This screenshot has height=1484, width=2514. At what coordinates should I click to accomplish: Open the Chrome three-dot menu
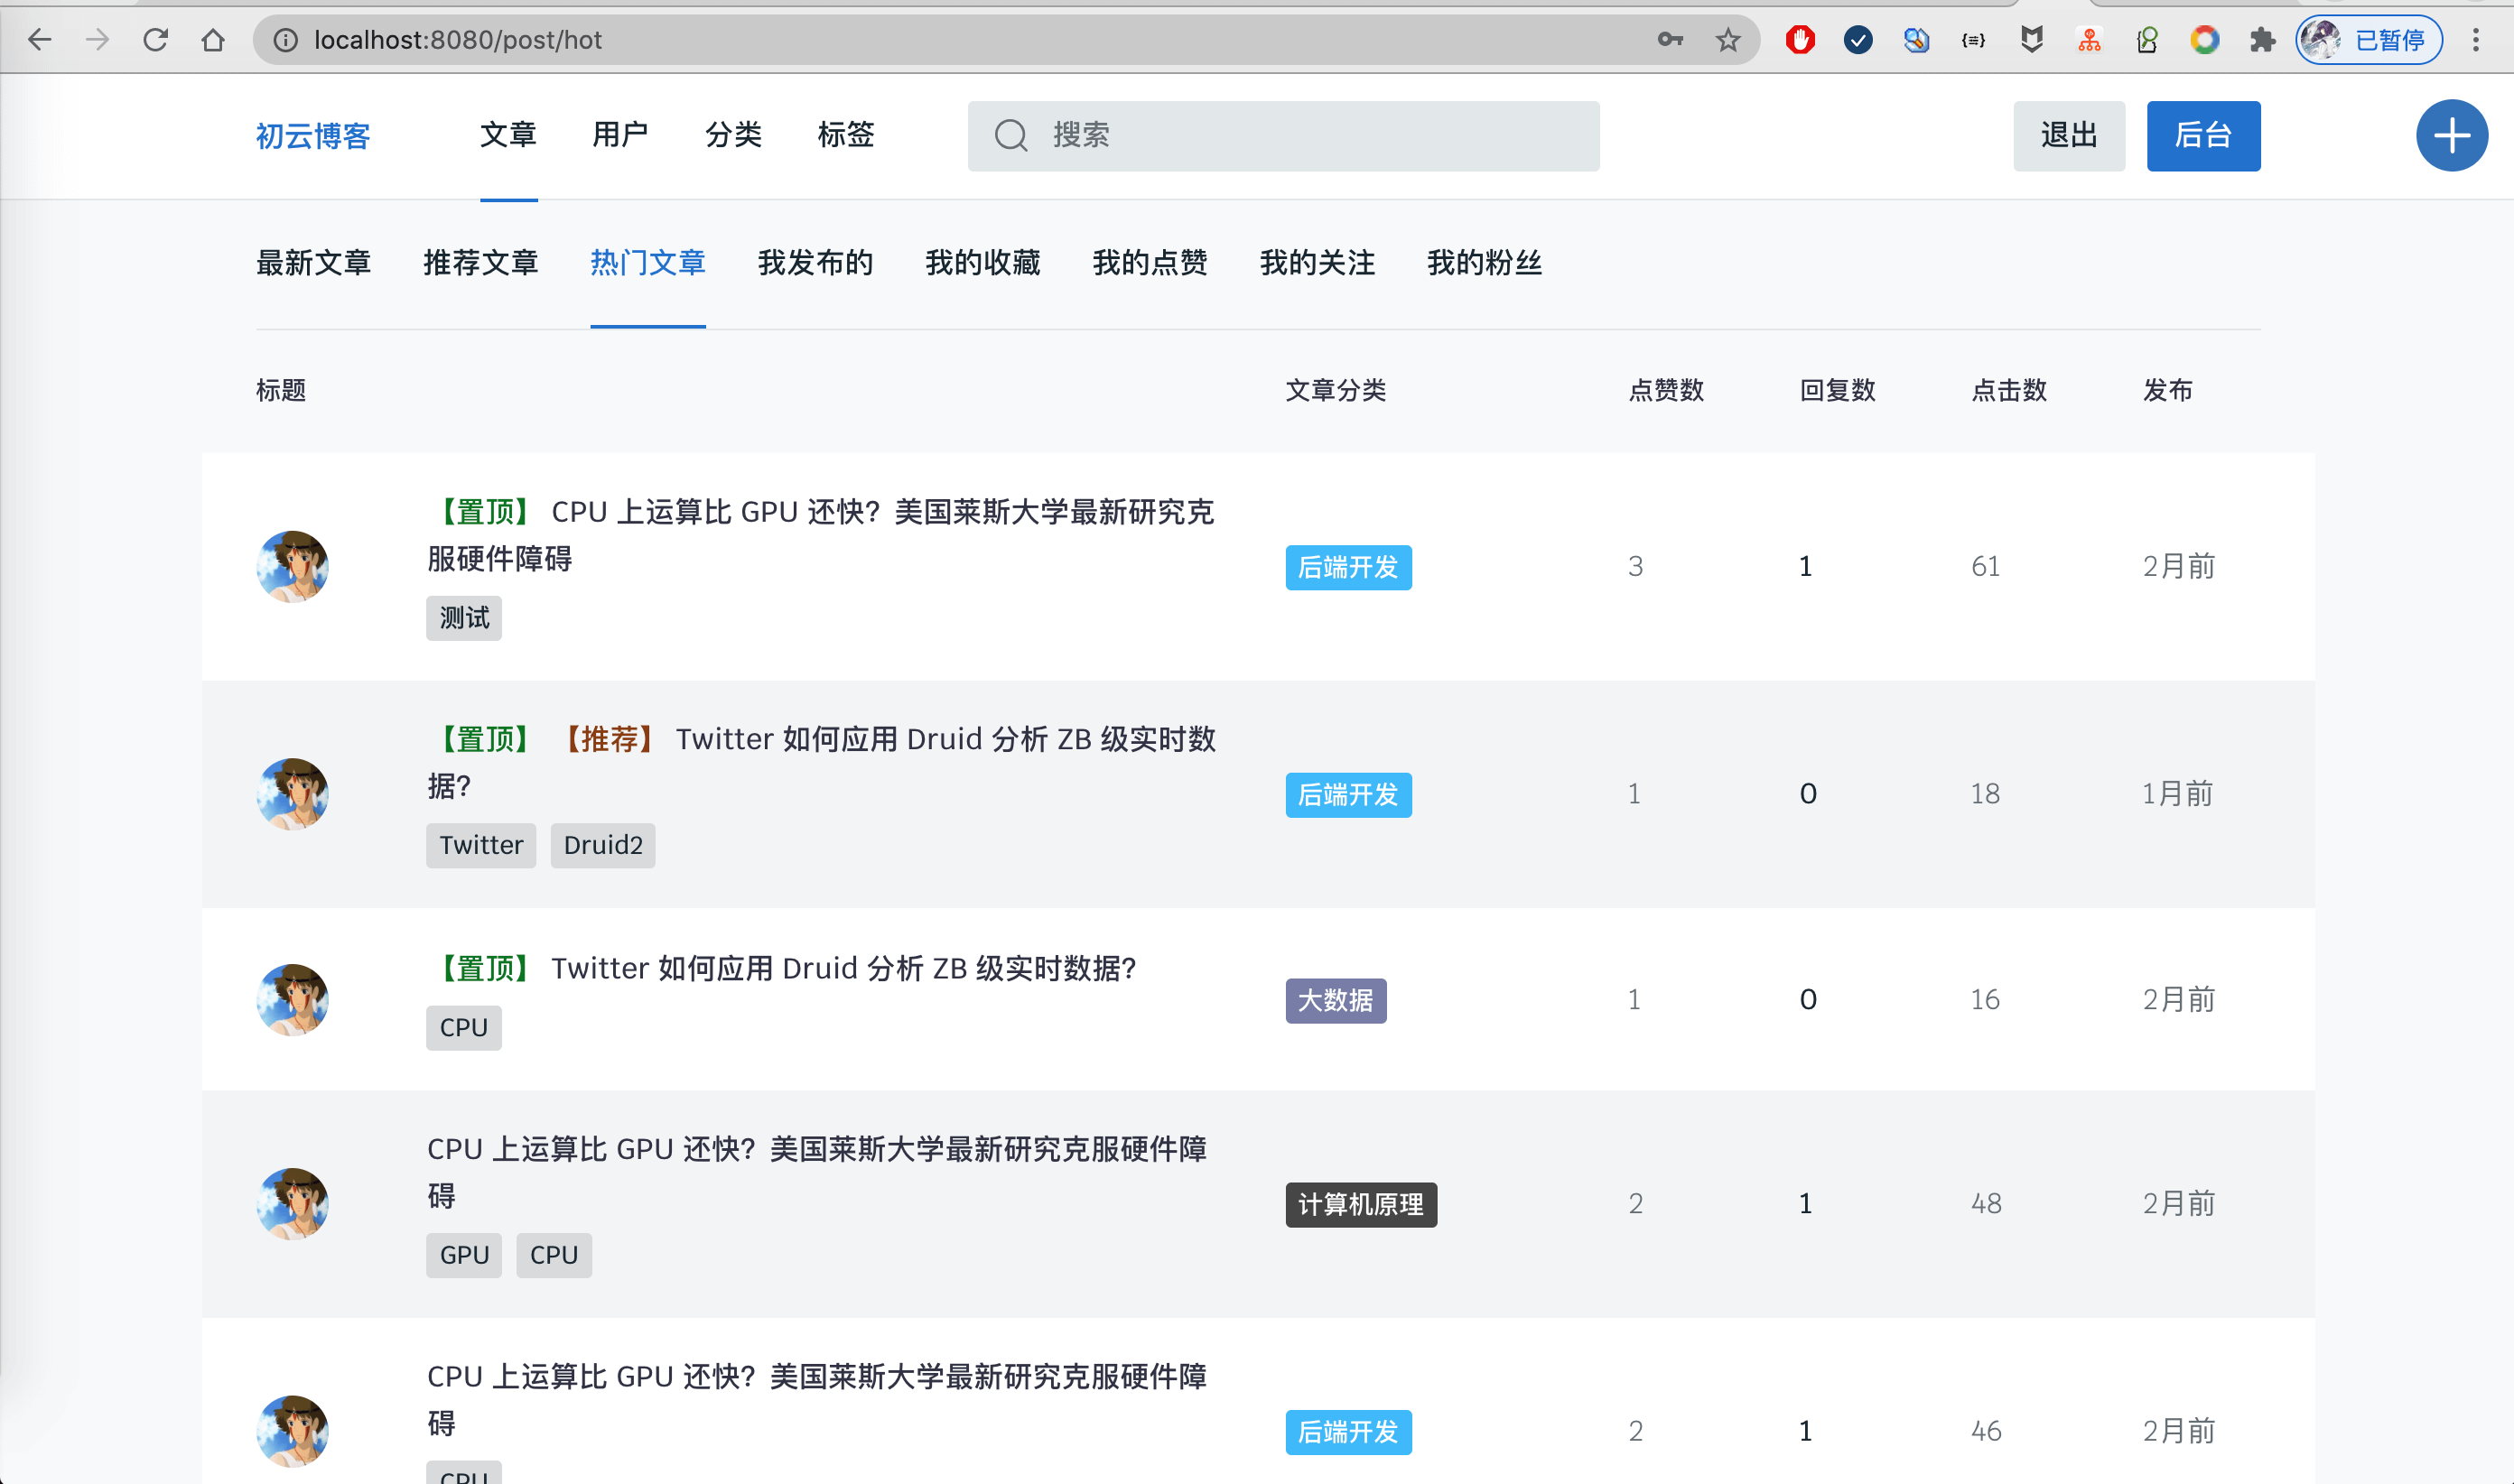(x=2475, y=40)
